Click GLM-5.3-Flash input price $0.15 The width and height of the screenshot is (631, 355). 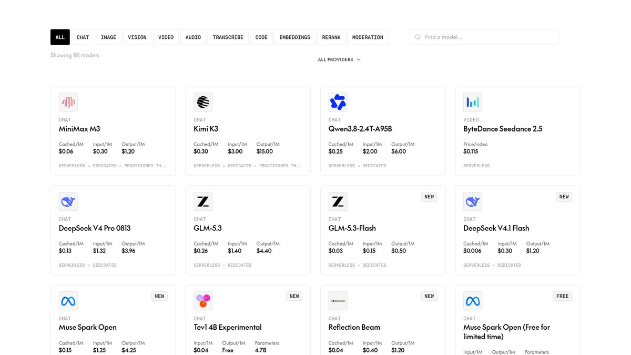click(x=370, y=251)
